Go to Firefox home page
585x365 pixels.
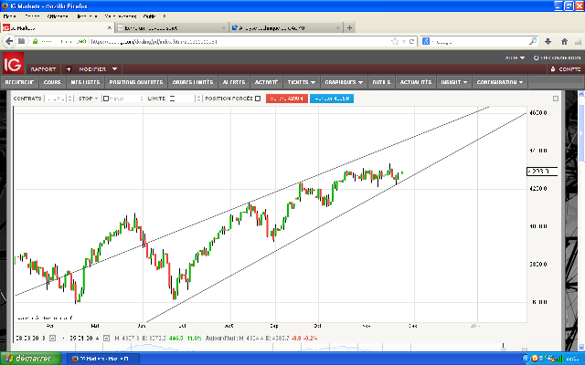pyautogui.click(x=564, y=41)
